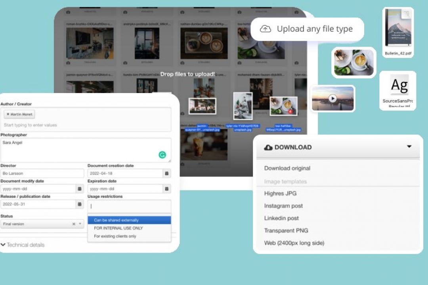Select 'For existing clients only' option
The image size is (428, 285).
115,236
